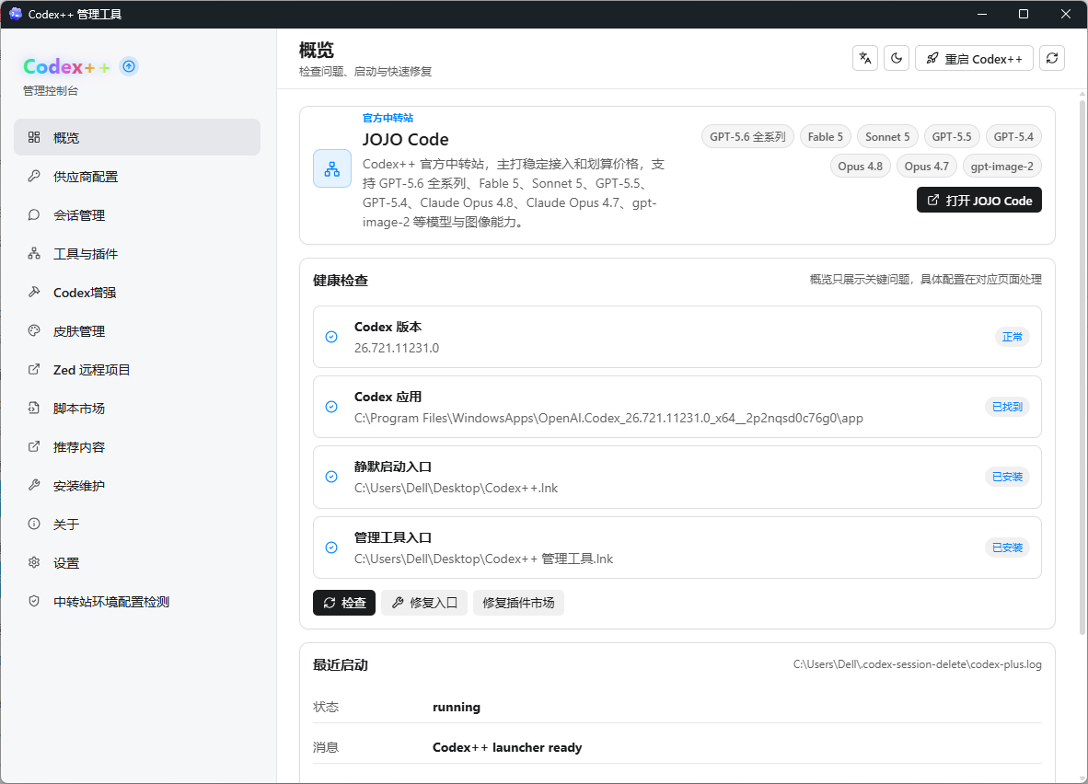Click the translate language icon button

click(864, 58)
